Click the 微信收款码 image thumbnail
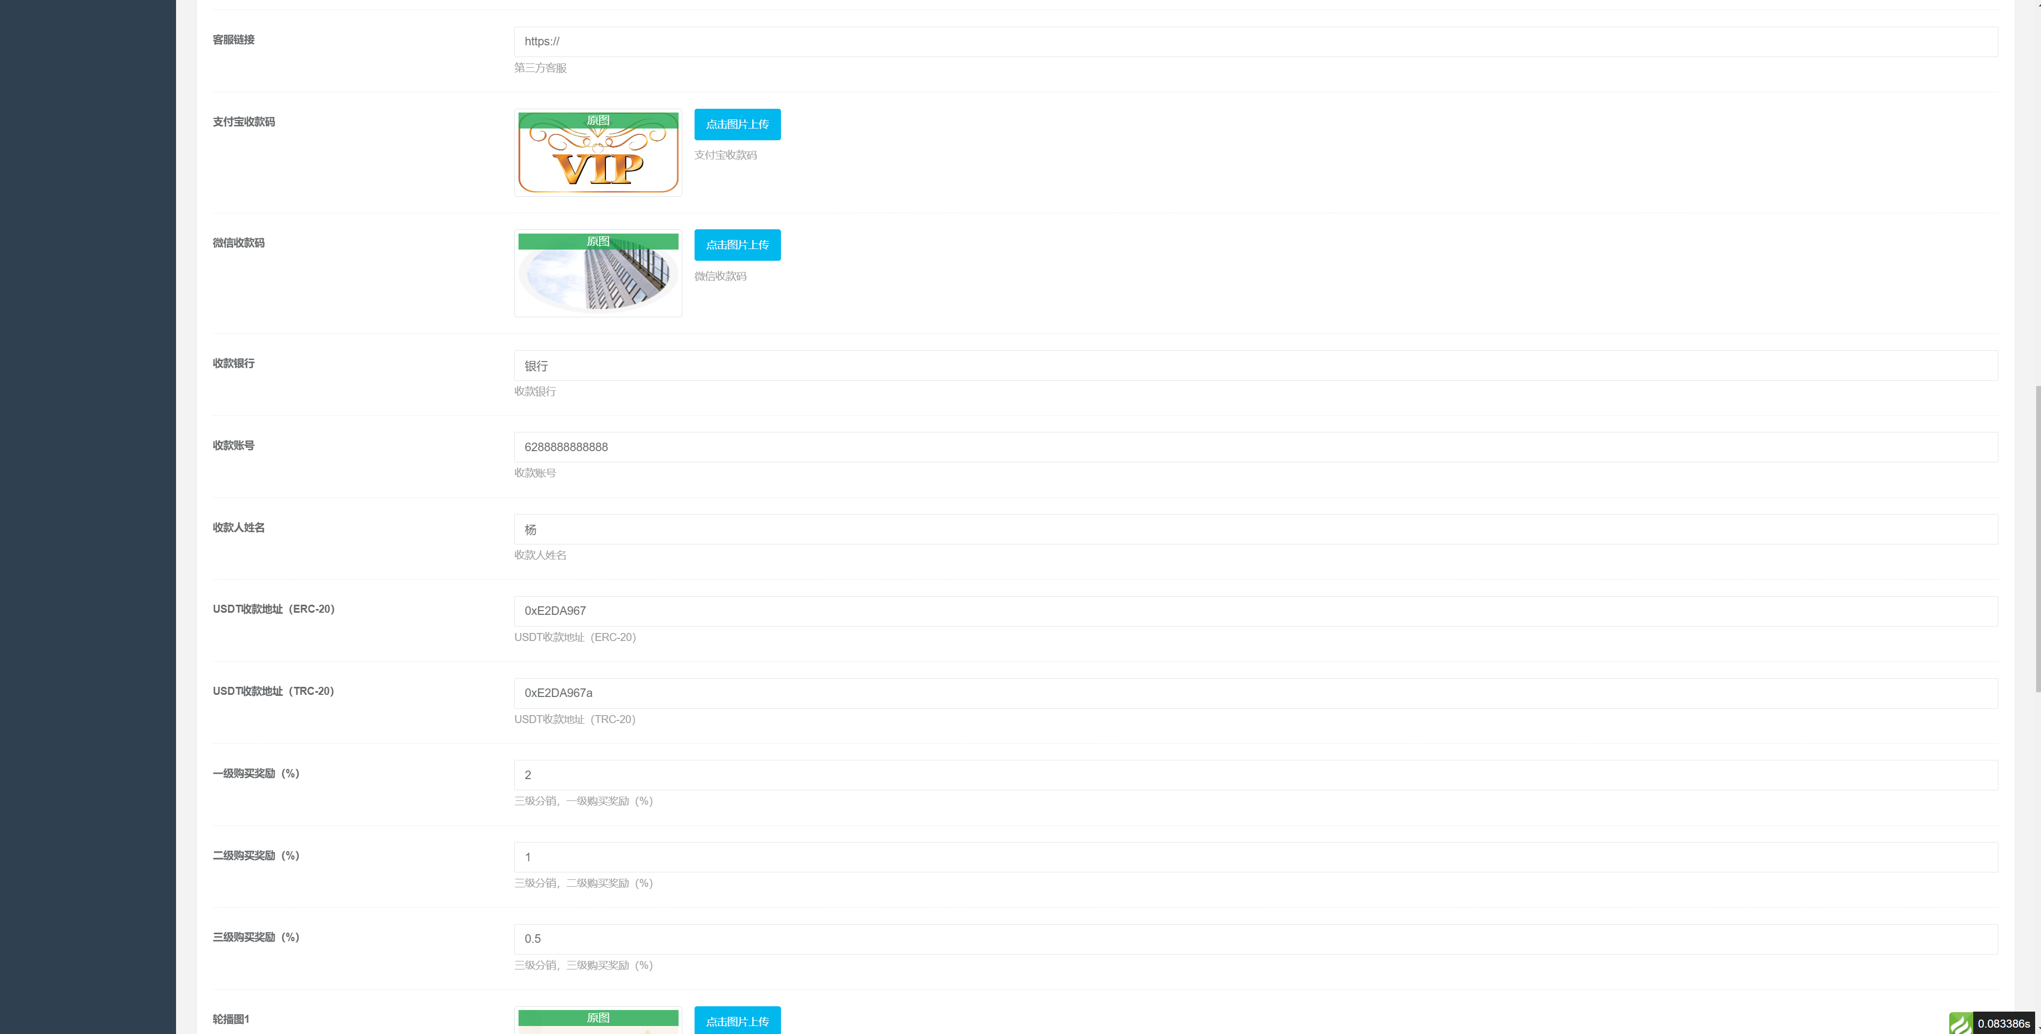The image size is (2041, 1034). [596, 273]
